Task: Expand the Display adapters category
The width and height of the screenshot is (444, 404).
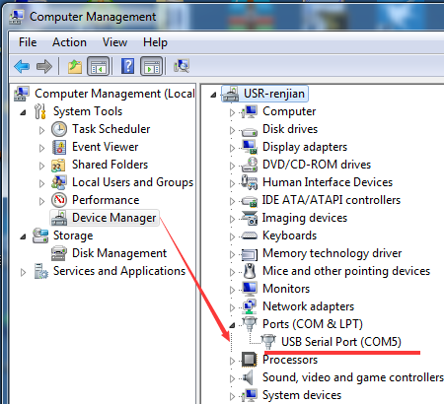Action: pos(232,148)
